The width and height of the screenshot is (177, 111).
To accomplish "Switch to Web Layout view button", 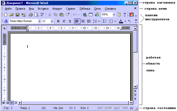I will tap(8, 103).
